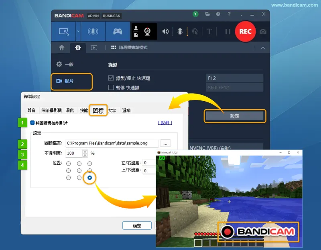Select bottom-left position radio button

pyautogui.click(x=69, y=178)
